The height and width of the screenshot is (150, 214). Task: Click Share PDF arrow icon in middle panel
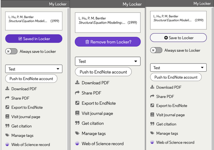click(77, 93)
